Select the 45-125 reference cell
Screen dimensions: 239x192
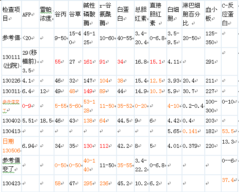[91, 38]
